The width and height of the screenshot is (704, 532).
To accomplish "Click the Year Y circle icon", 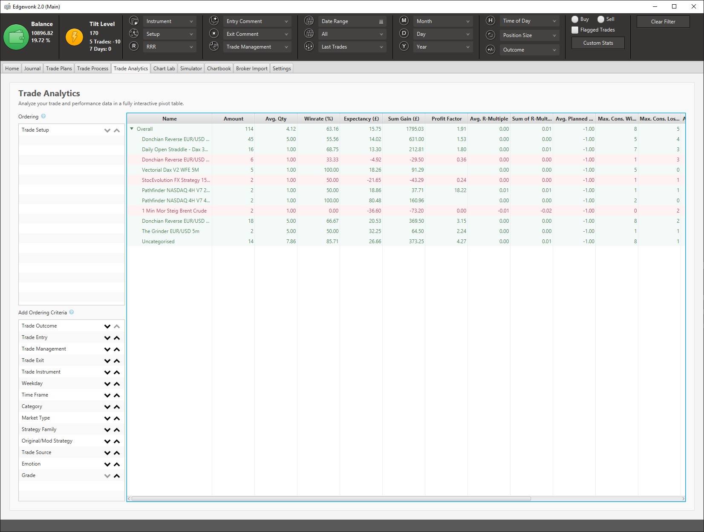I will [404, 46].
